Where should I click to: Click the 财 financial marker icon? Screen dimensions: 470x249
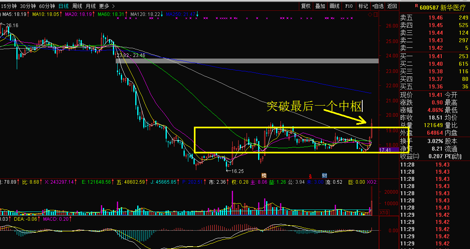pyautogui.click(x=325, y=175)
